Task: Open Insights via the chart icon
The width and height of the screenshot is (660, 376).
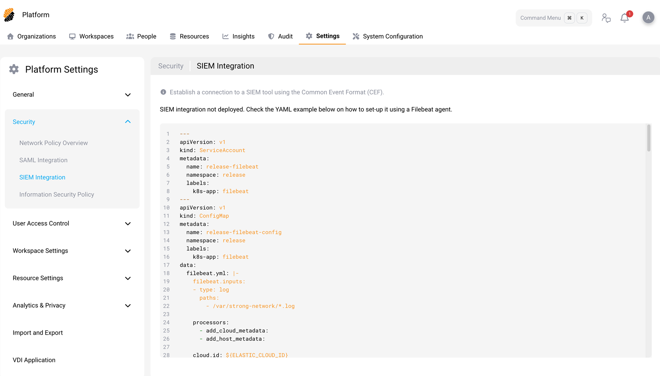Action: point(226,36)
